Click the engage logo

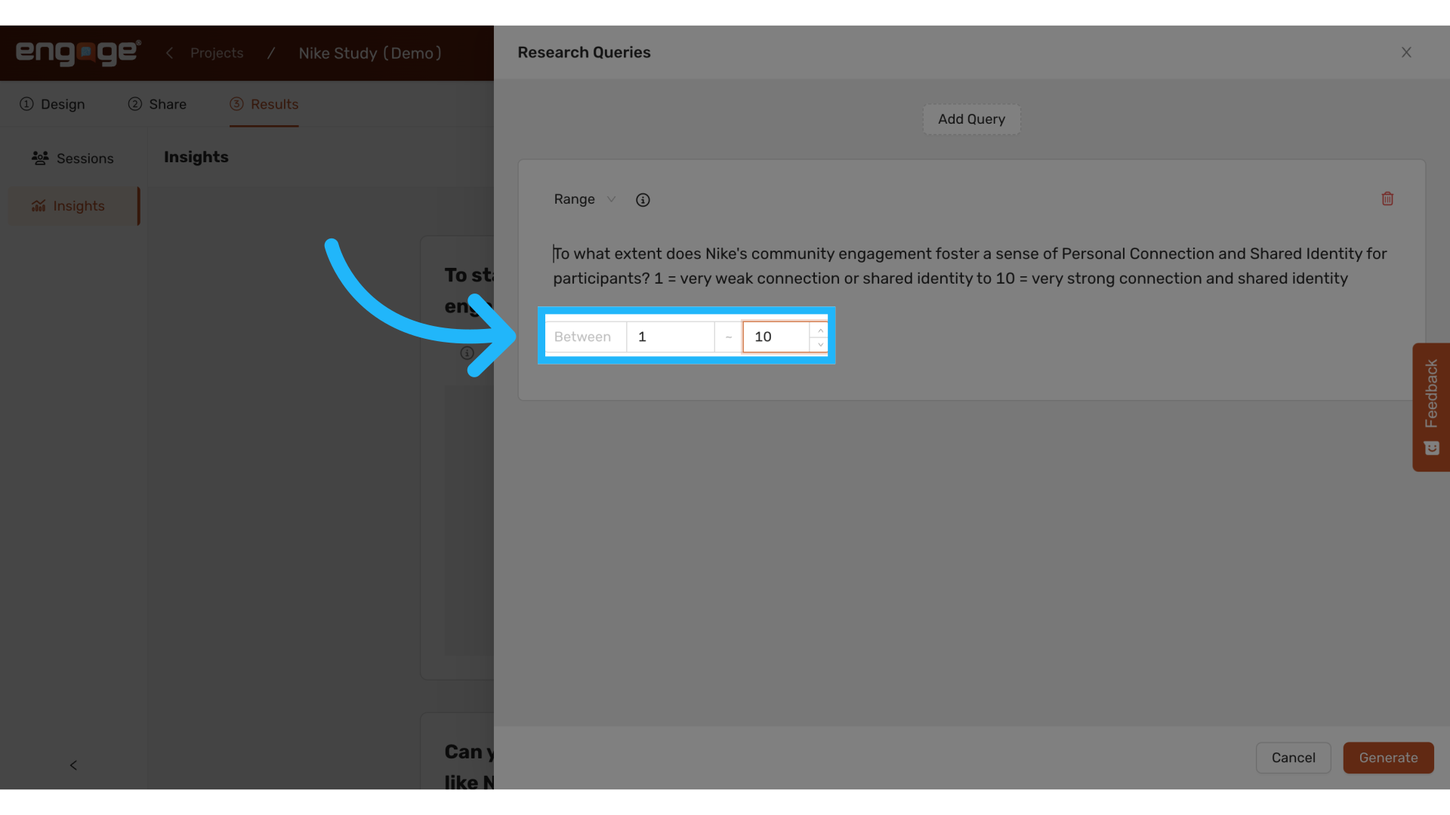click(x=79, y=53)
